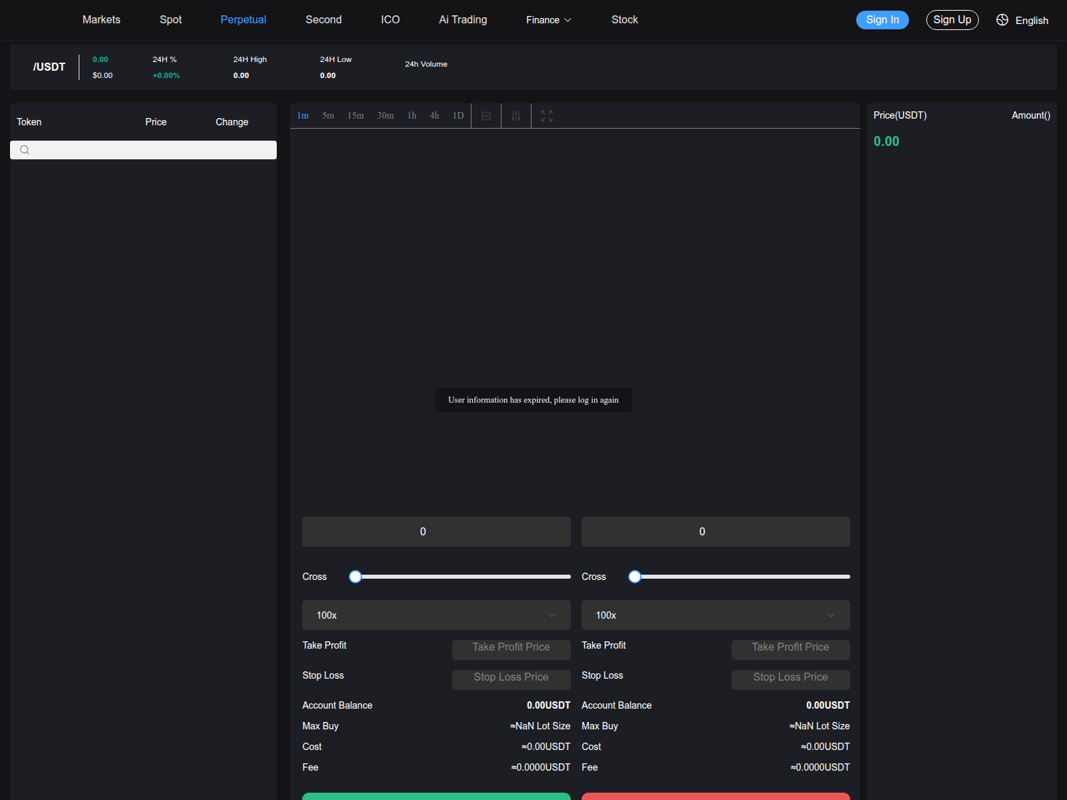
Task: Click the Price column header in token list
Action: [x=156, y=122]
